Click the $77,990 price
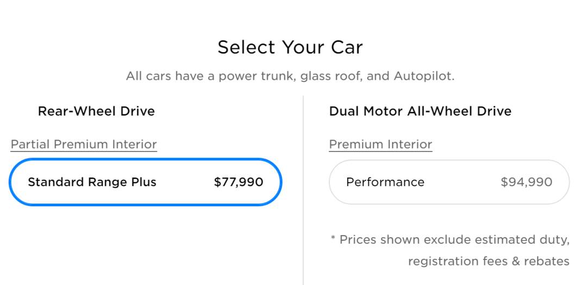This screenshot has height=285, width=587. click(239, 182)
